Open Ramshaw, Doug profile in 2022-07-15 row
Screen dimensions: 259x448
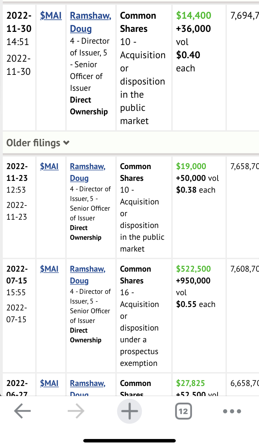88,275
